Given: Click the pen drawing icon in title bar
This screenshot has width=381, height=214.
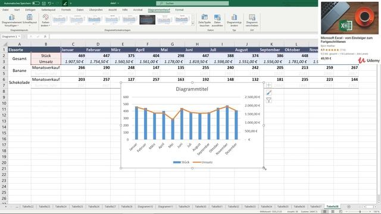Looking at the screenshot, I should click(x=65, y=4).
